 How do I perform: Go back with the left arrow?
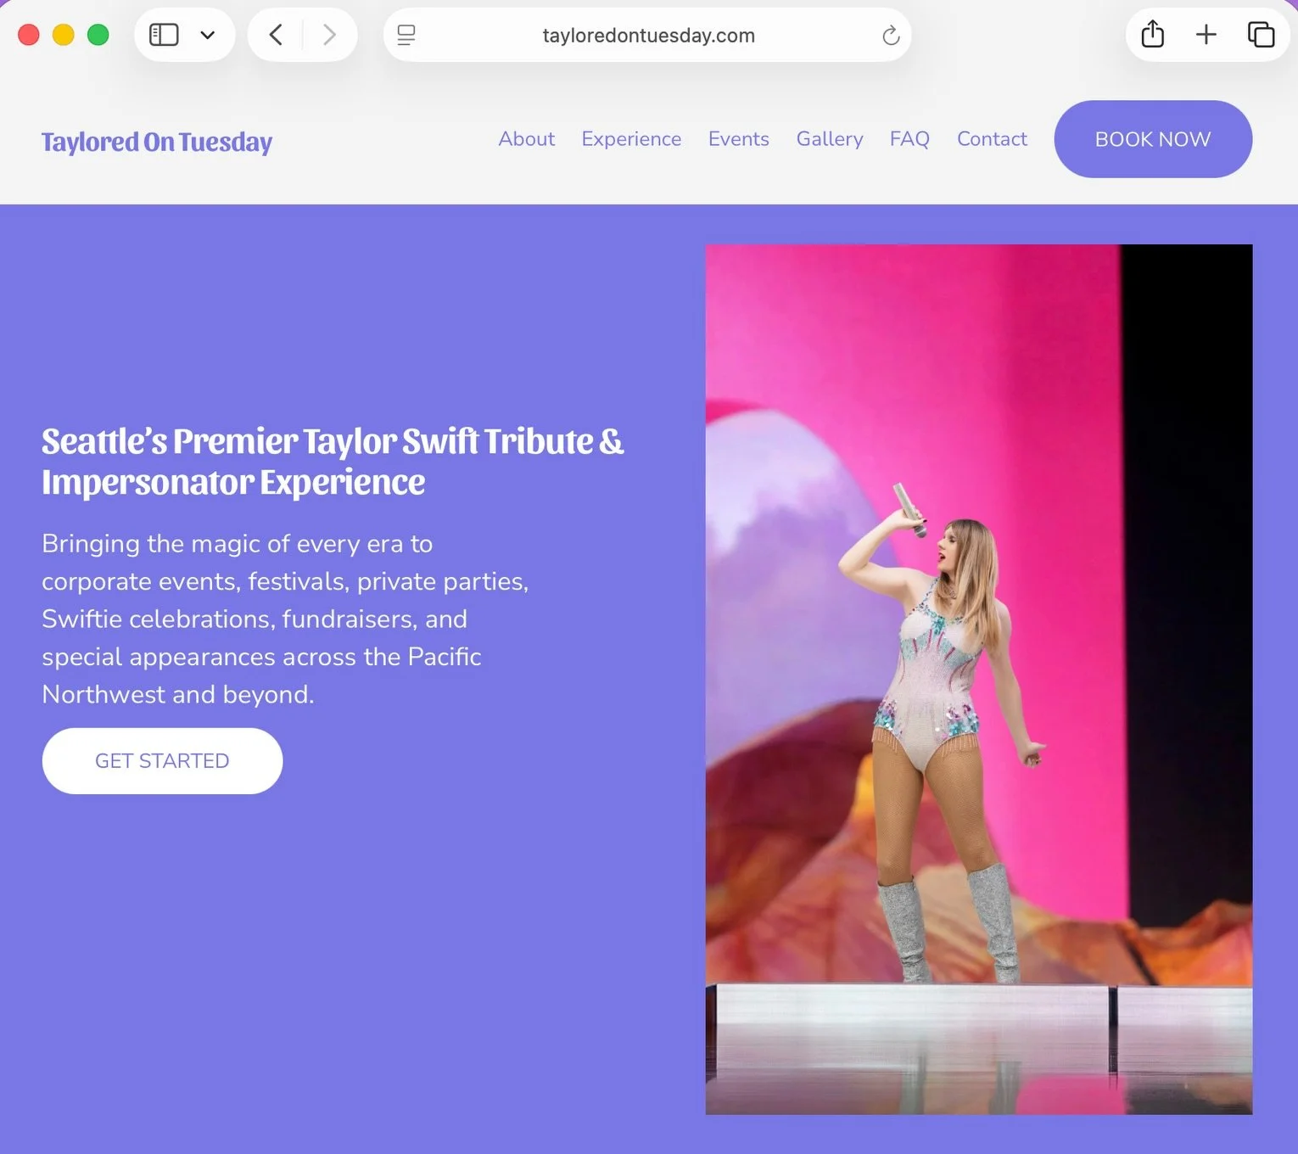(x=276, y=35)
